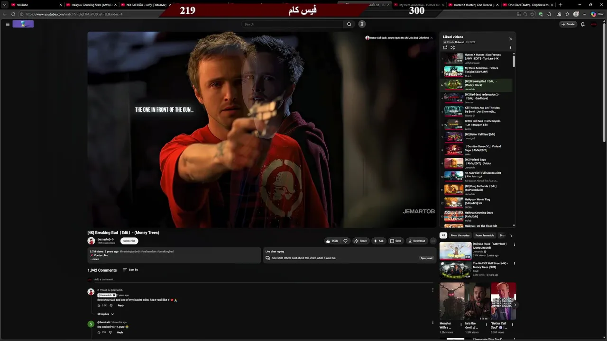Refresh the page

click(13, 14)
